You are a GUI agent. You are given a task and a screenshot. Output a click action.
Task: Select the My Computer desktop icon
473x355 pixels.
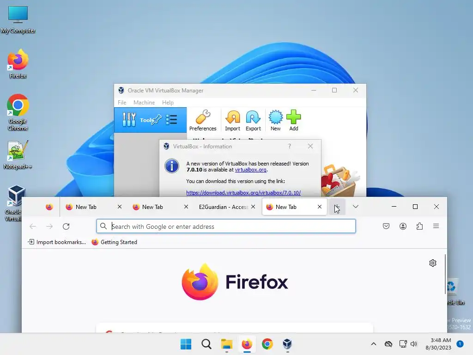coord(18,19)
